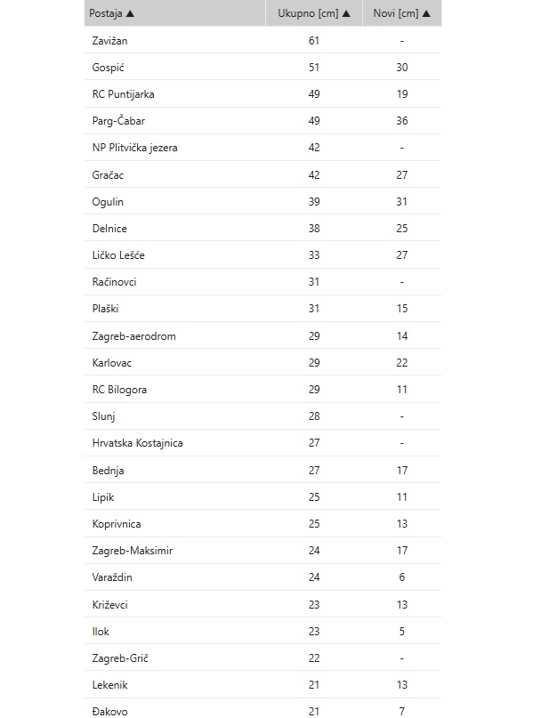The image size is (541, 718).
Task: Click the Zagreb-Maksimir station name
Action: pos(132,551)
